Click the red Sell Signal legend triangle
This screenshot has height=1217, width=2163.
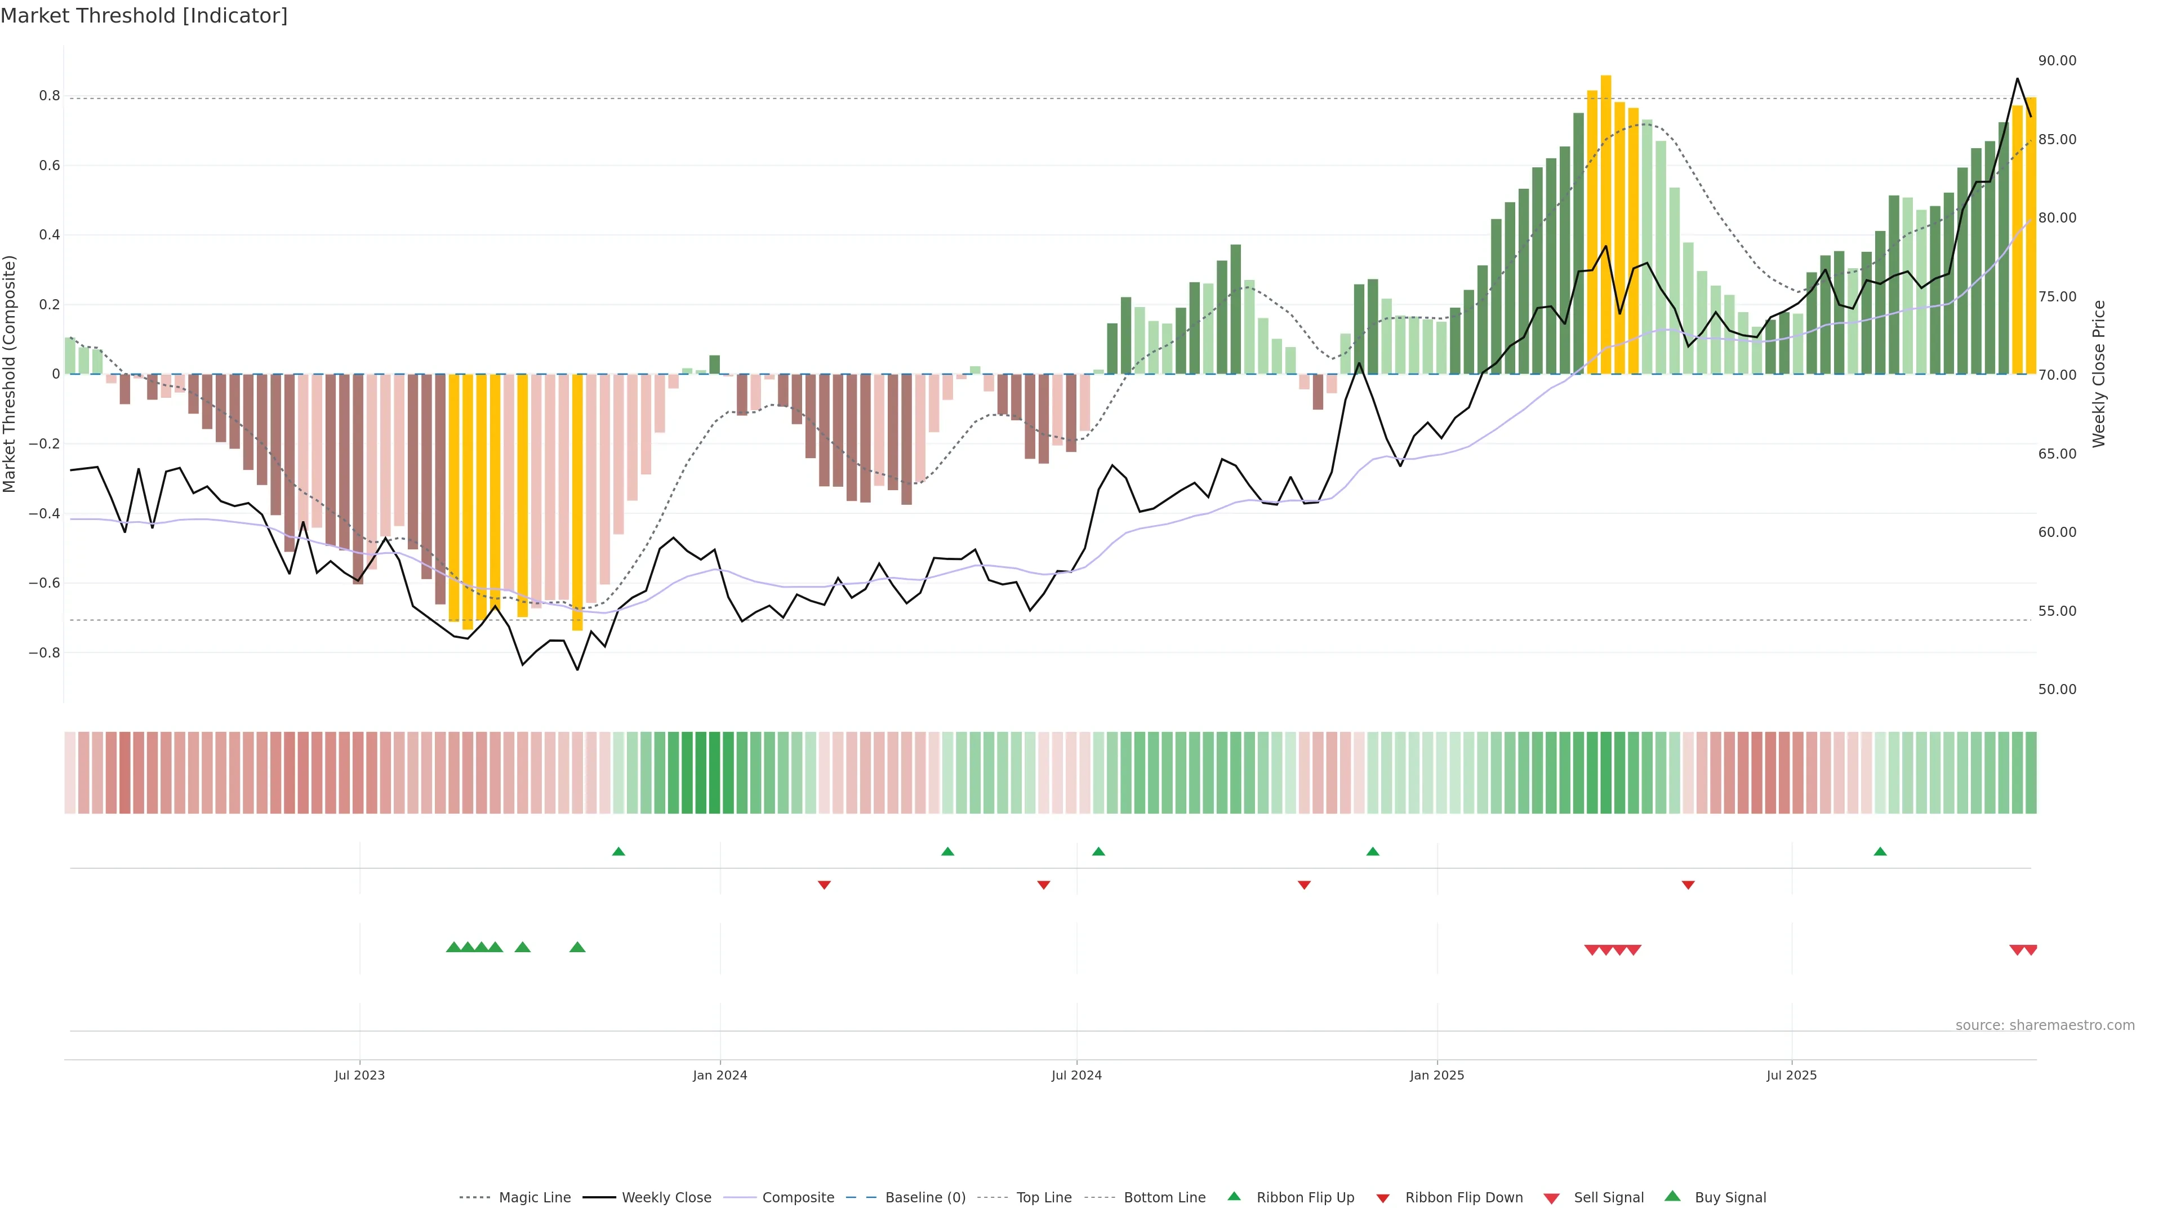(1552, 1198)
